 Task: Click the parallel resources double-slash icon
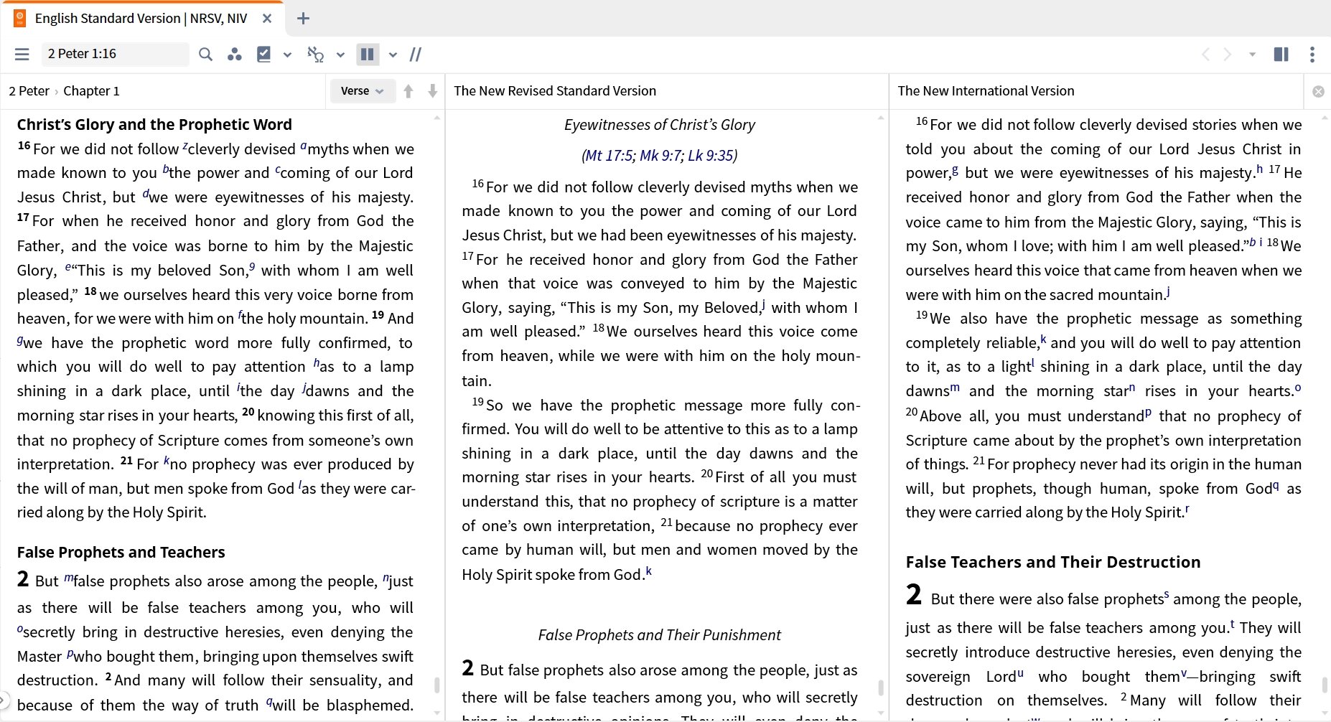coord(416,54)
